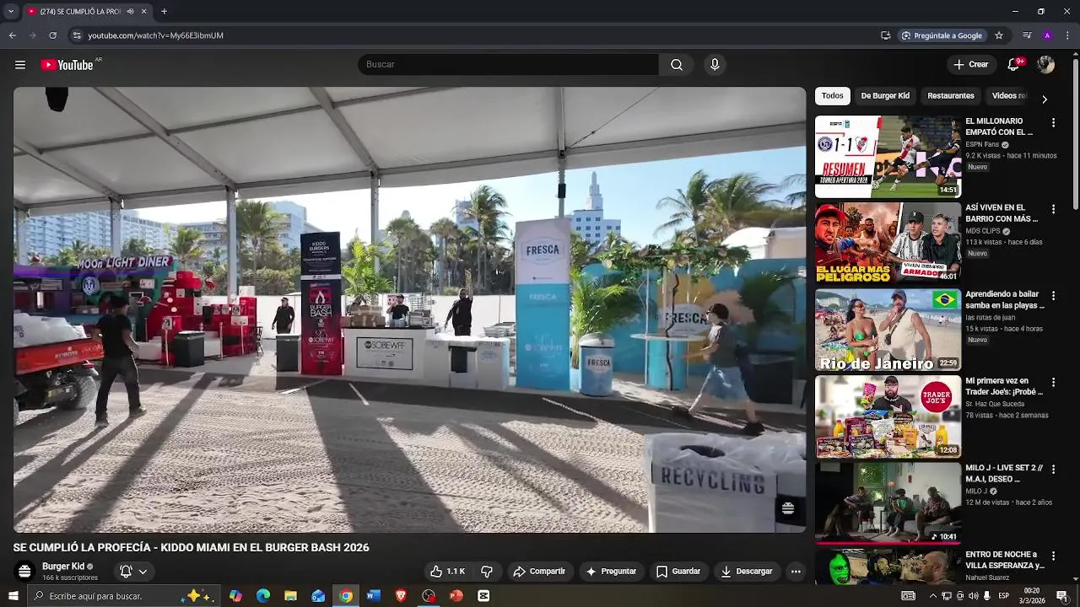
Task: Go back in browser history
Action: 12,35
